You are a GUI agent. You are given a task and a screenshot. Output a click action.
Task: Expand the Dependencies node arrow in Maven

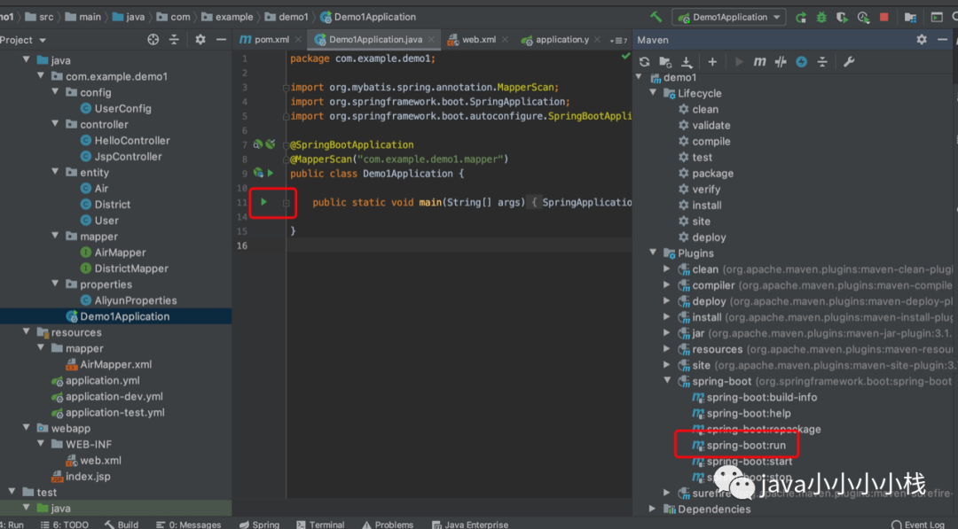coord(653,509)
